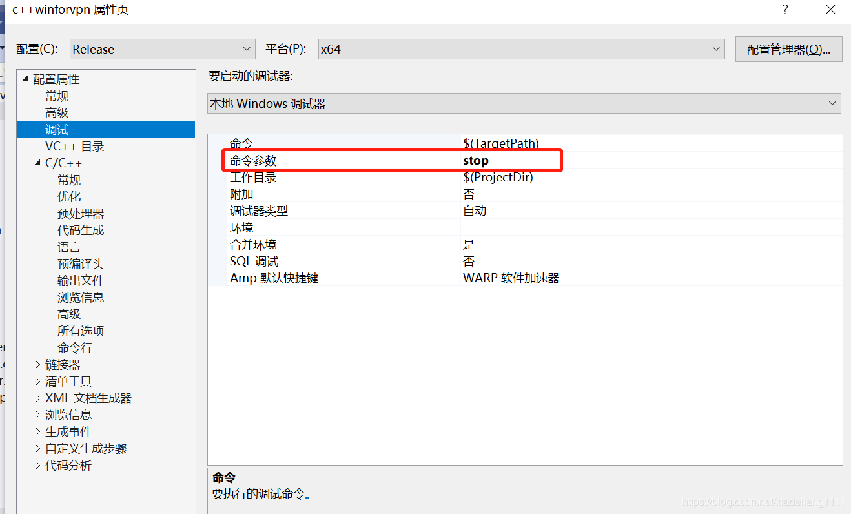Image resolution: width=851 pixels, height=514 pixels.
Task: Select the 代码生成 tree item
Action: coord(80,230)
